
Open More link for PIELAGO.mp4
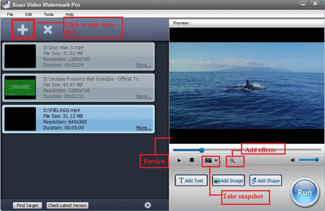pyautogui.click(x=144, y=127)
